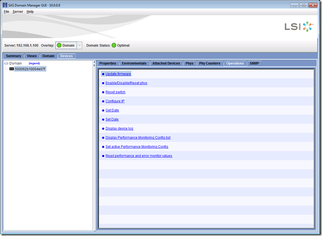The height and width of the screenshot is (236, 322).
Task: Click the green Domain Status Optimal indicator
Action: tap(114, 45)
